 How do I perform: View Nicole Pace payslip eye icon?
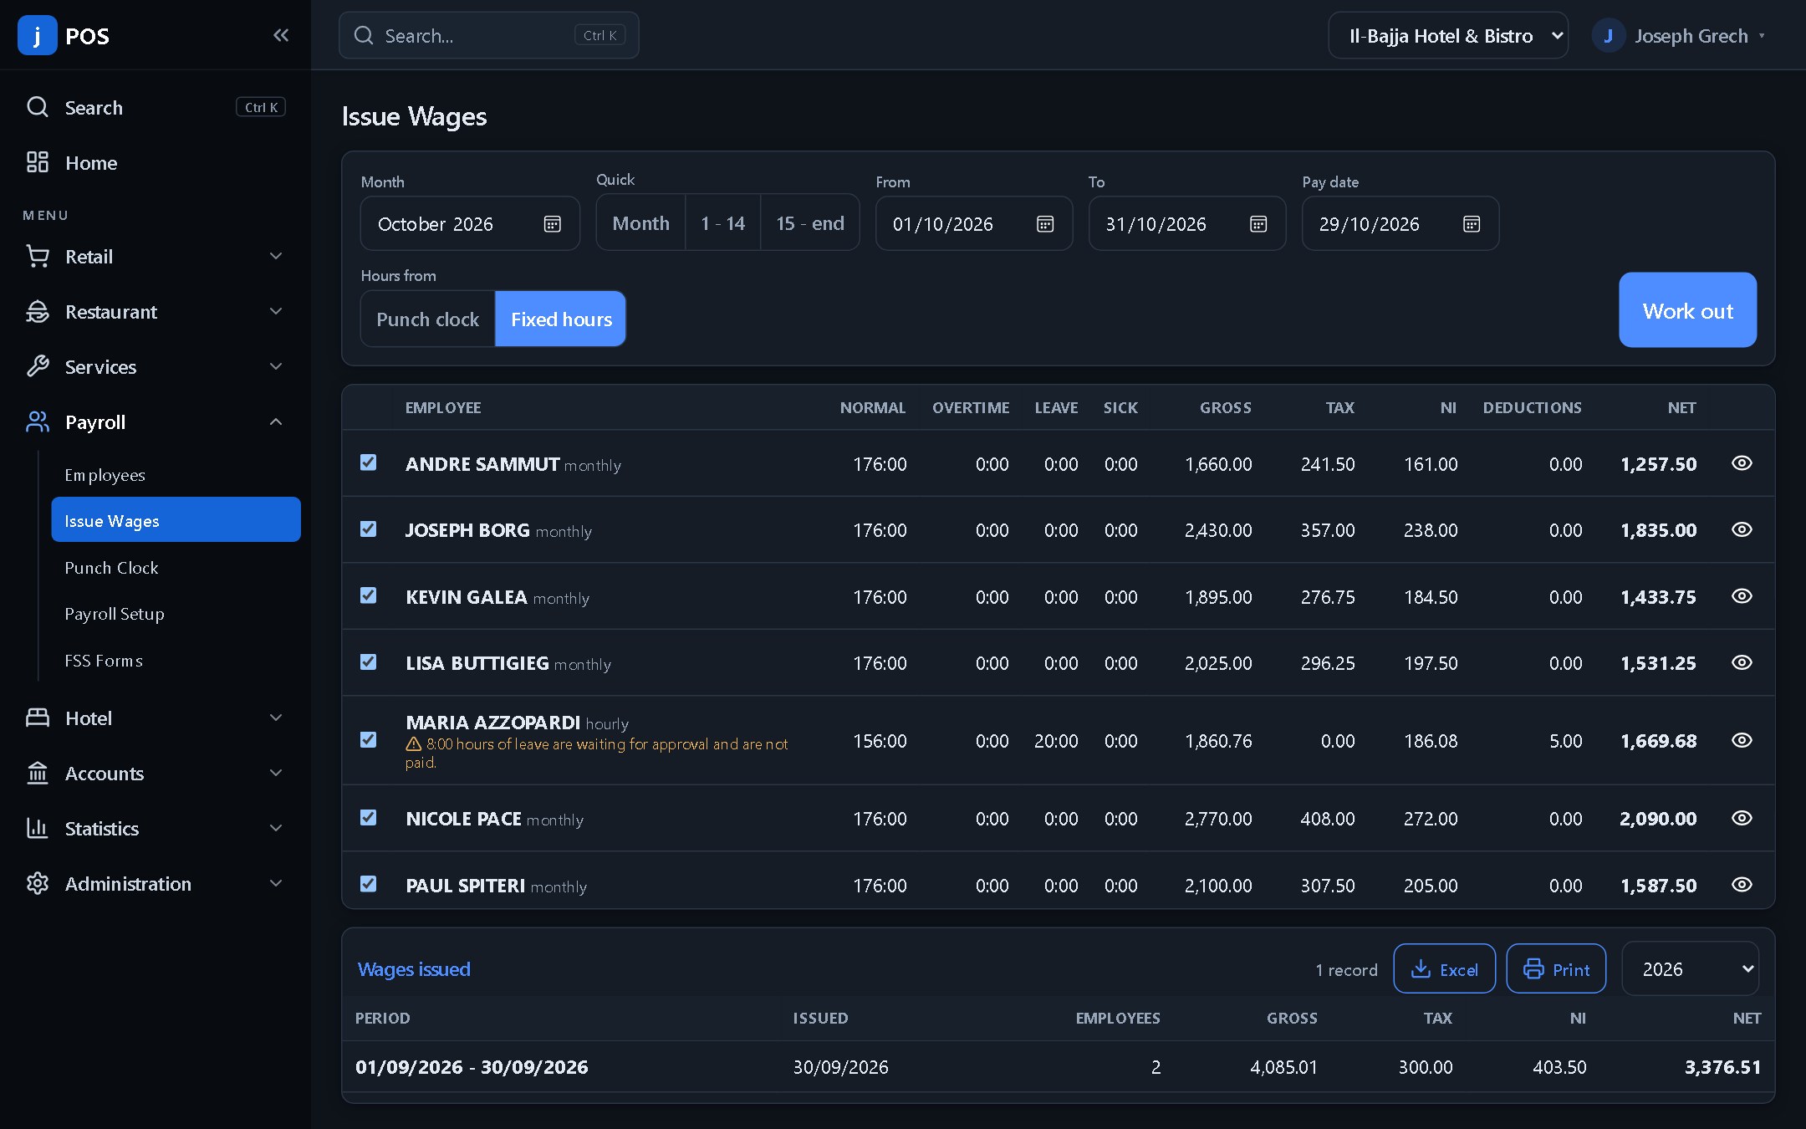pos(1742,818)
